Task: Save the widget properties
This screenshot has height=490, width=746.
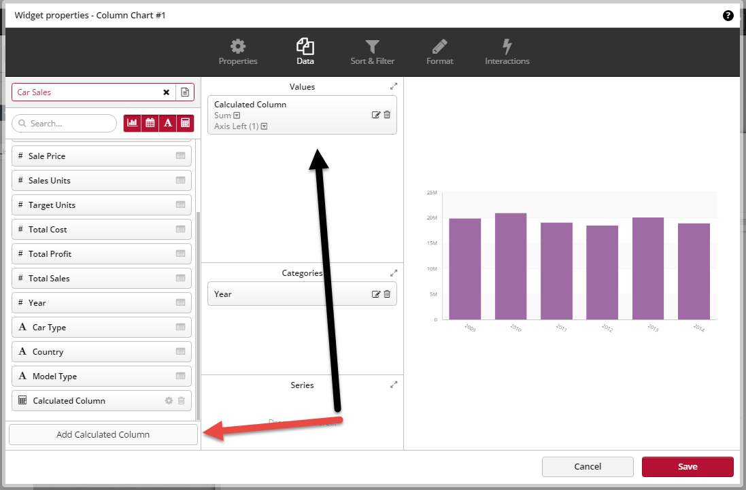Action: [x=688, y=466]
